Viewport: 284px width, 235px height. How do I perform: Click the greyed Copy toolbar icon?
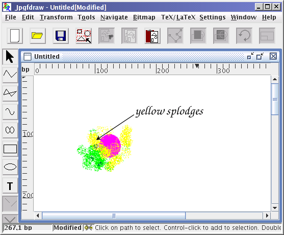[130, 36]
